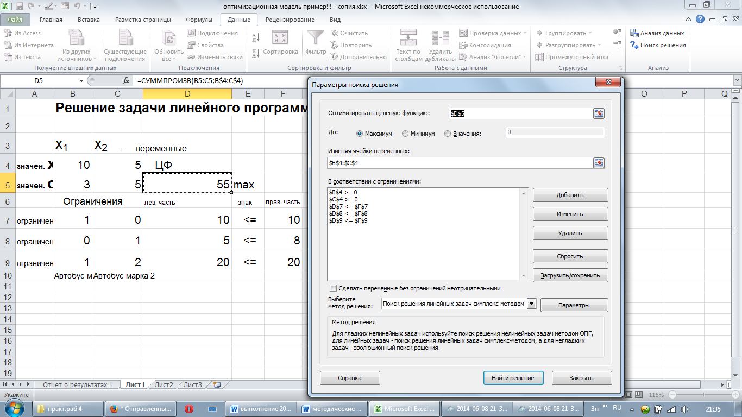The width and height of the screenshot is (742, 417).
Task: Click the insert function fx icon
Action: point(126,80)
